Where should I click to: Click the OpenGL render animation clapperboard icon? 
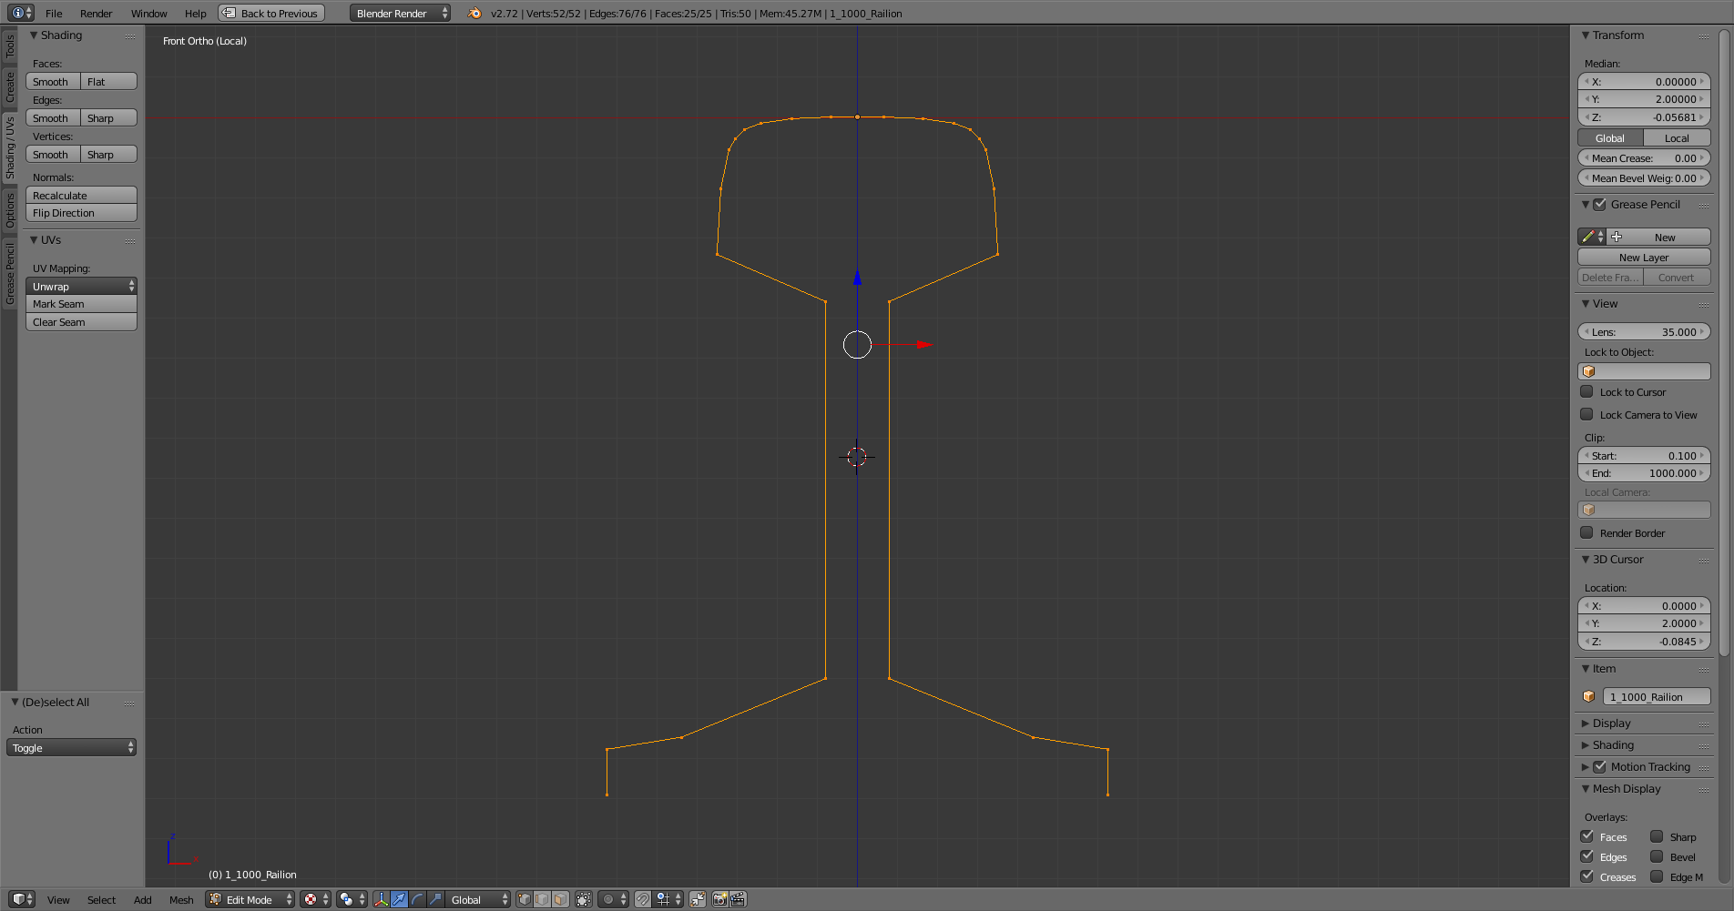click(738, 899)
